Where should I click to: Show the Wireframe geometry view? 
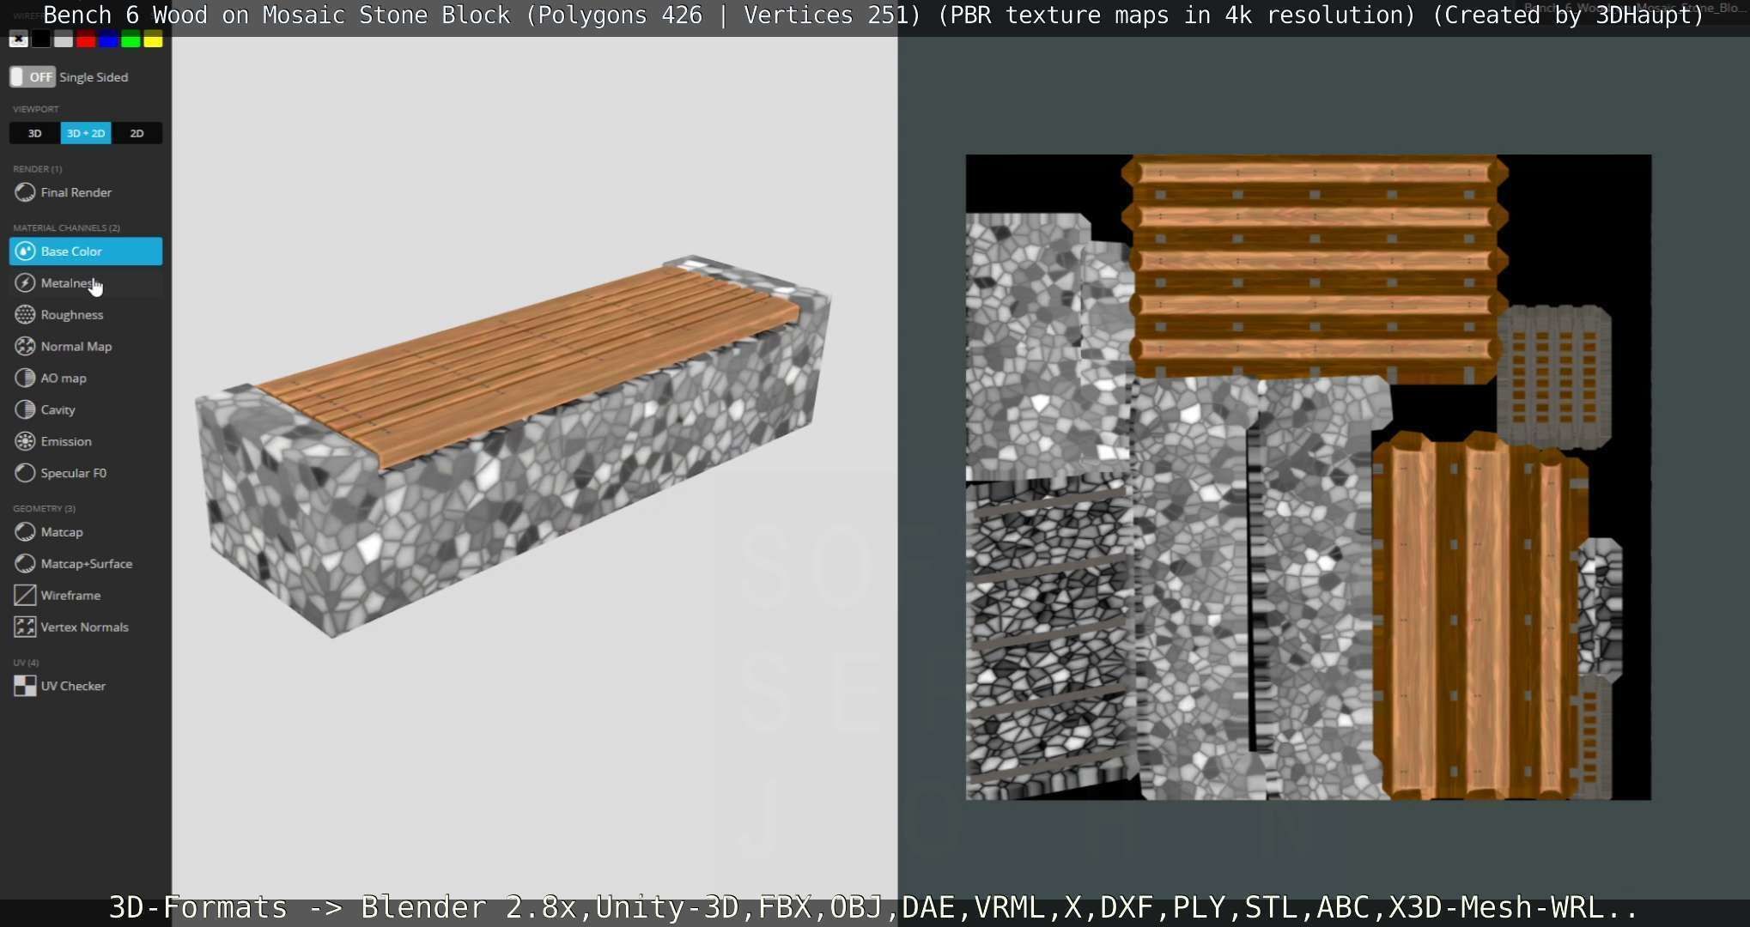pos(85,596)
